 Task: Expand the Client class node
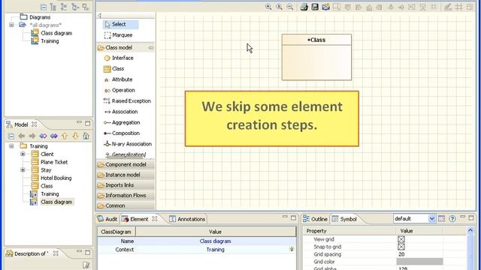23,154
